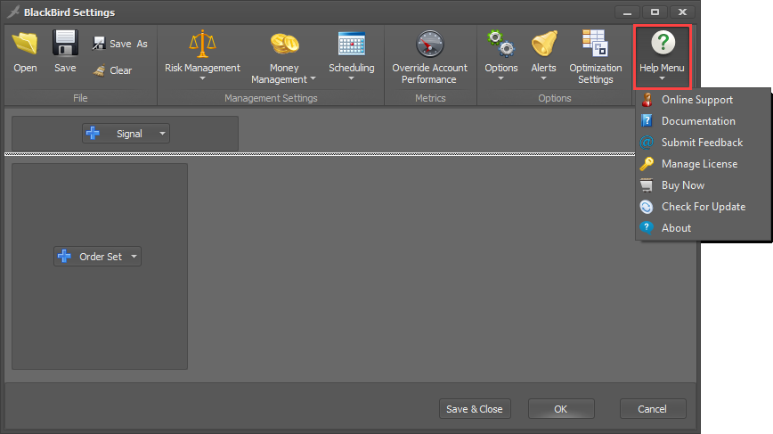Minimize the BlackBird Settings window
This screenshot has width=773, height=434.
[627, 12]
